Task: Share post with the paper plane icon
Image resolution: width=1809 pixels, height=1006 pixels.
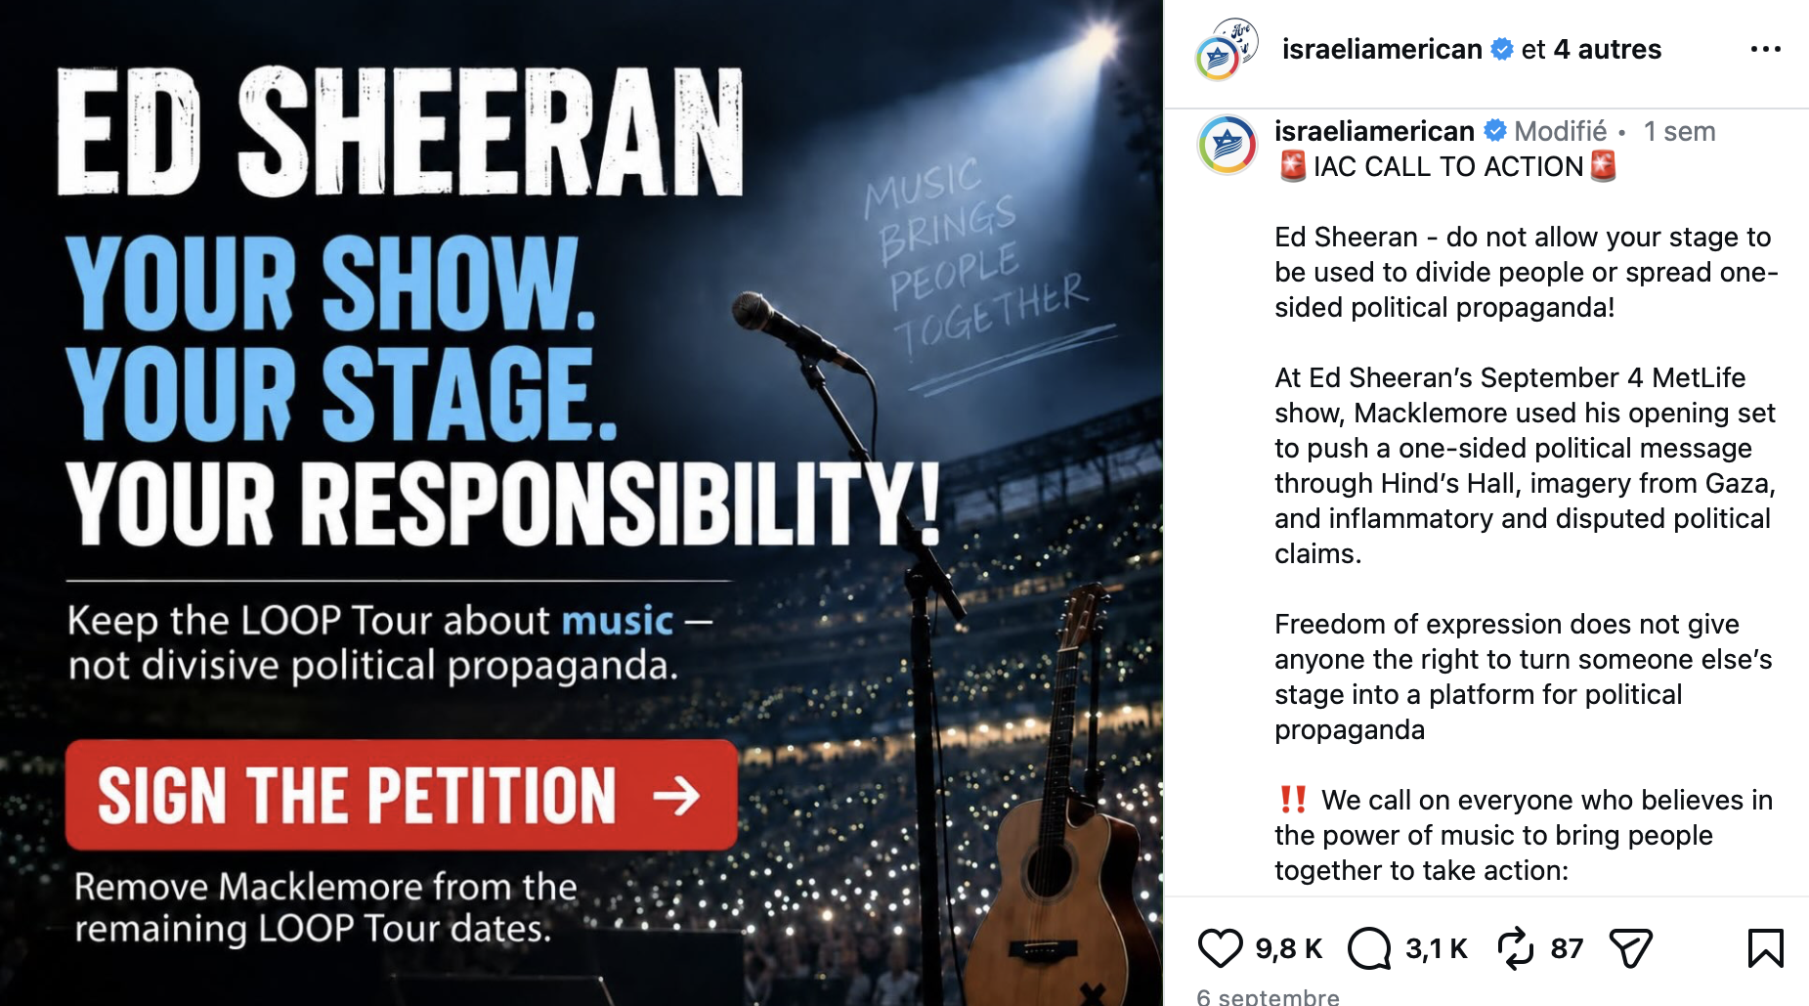Action: 1630,948
